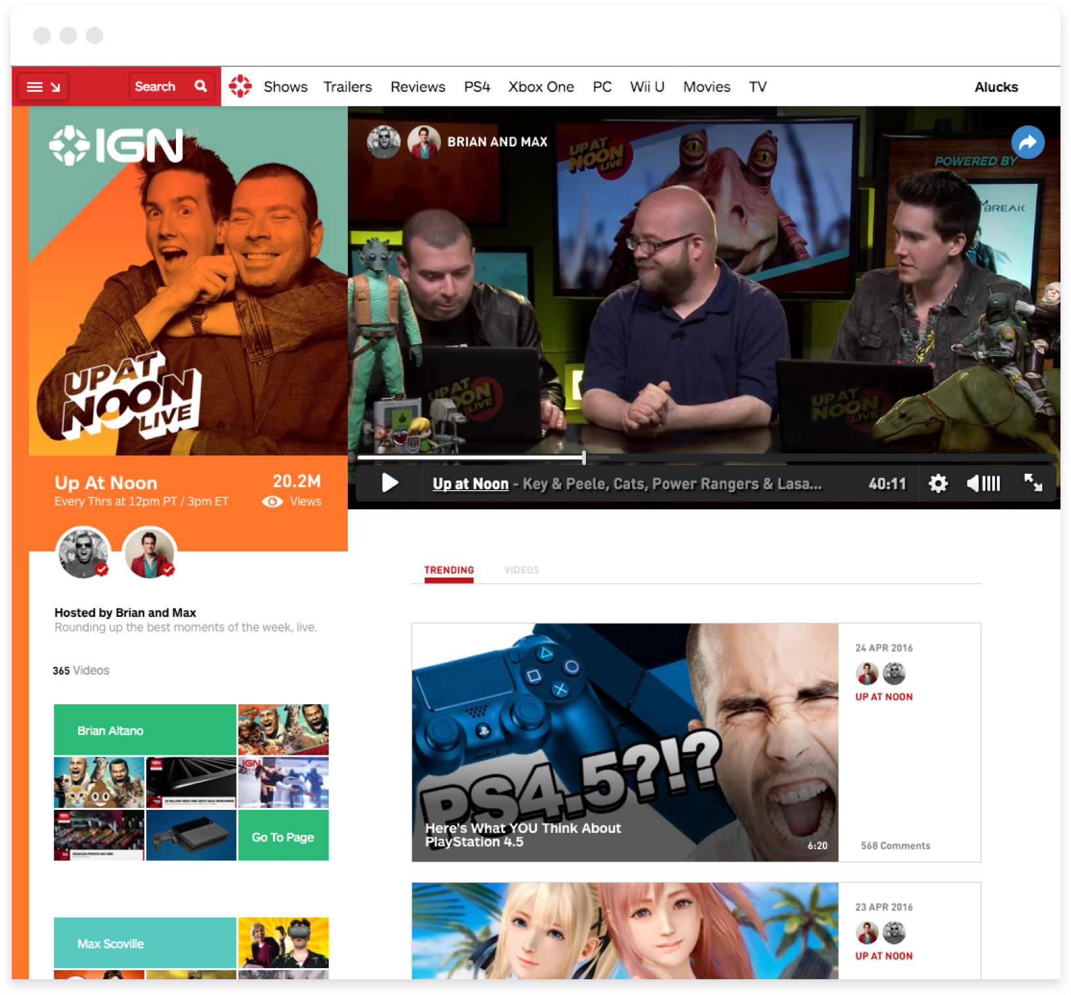Open the cats and poop emoji thumbnail

[99, 782]
